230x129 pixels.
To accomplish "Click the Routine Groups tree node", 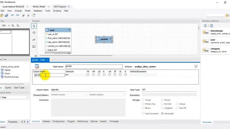I will 11,77.
